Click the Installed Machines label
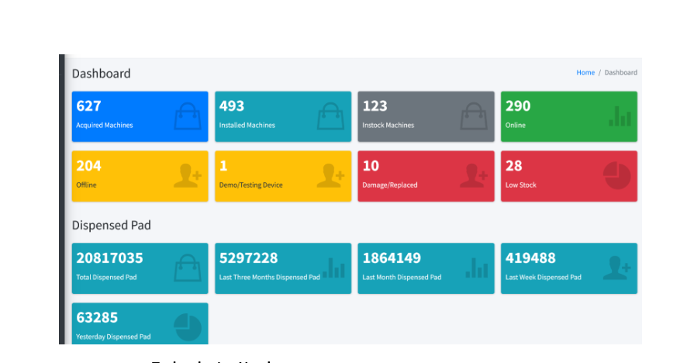This screenshot has height=363, width=687. (247, 125)
